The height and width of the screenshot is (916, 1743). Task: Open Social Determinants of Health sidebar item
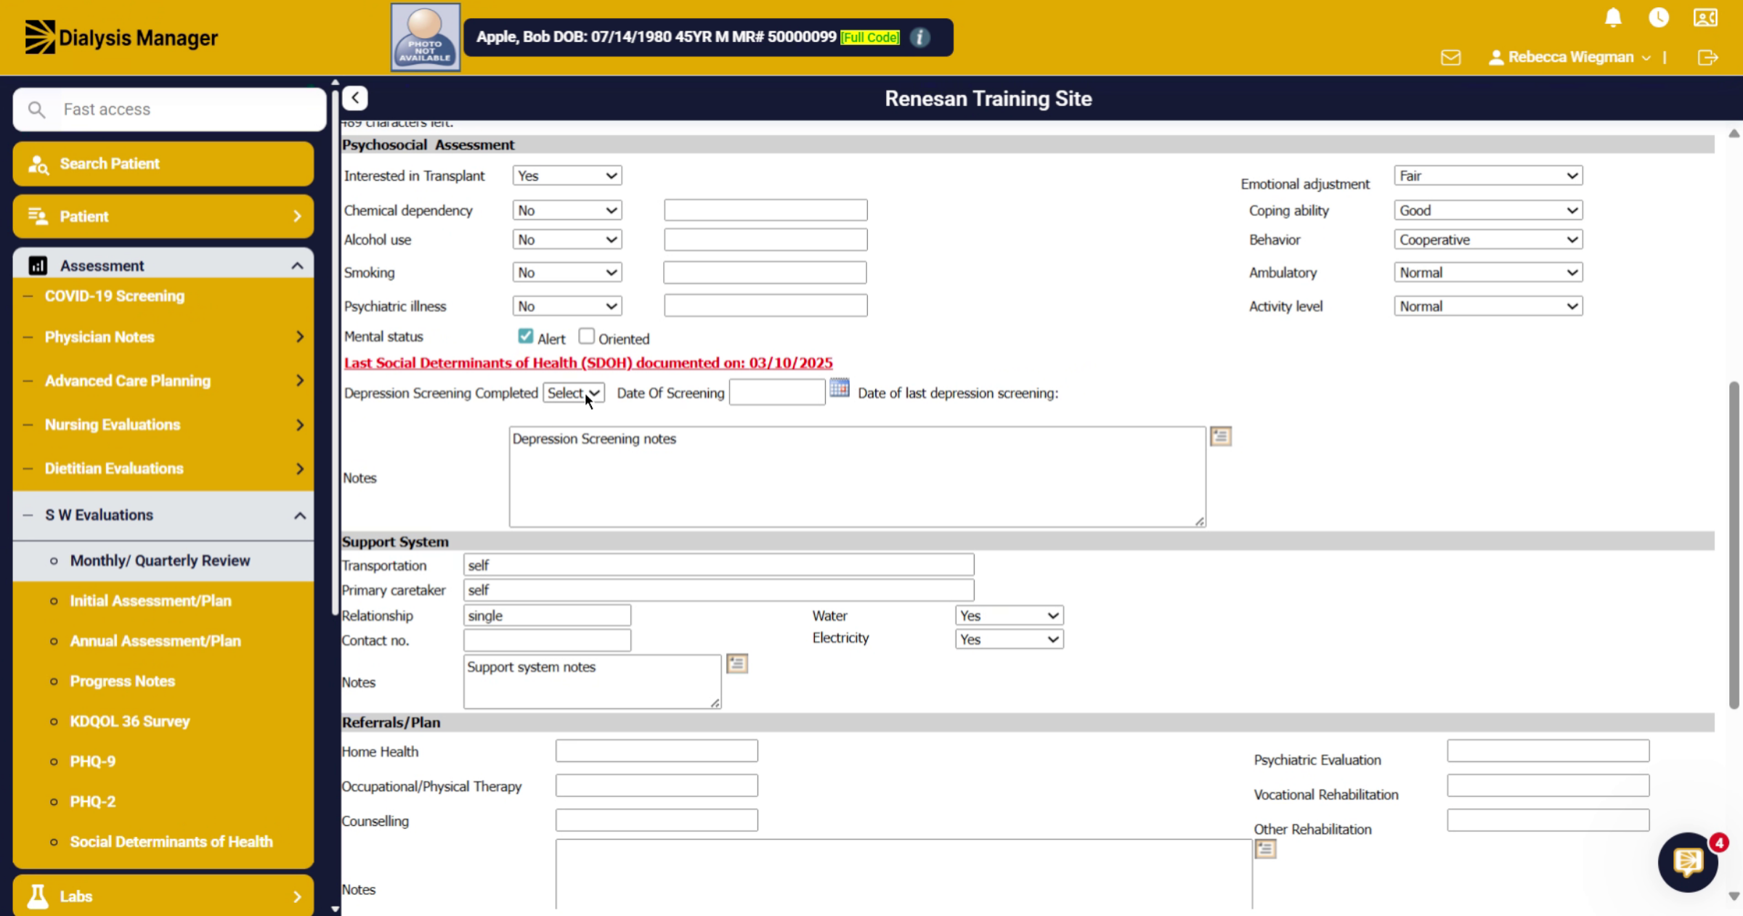(171, 842)
